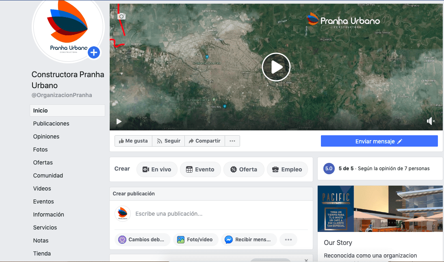Open the Pacific story image
The width and height of the screenshot is (444, 262).
coord(380,209)
